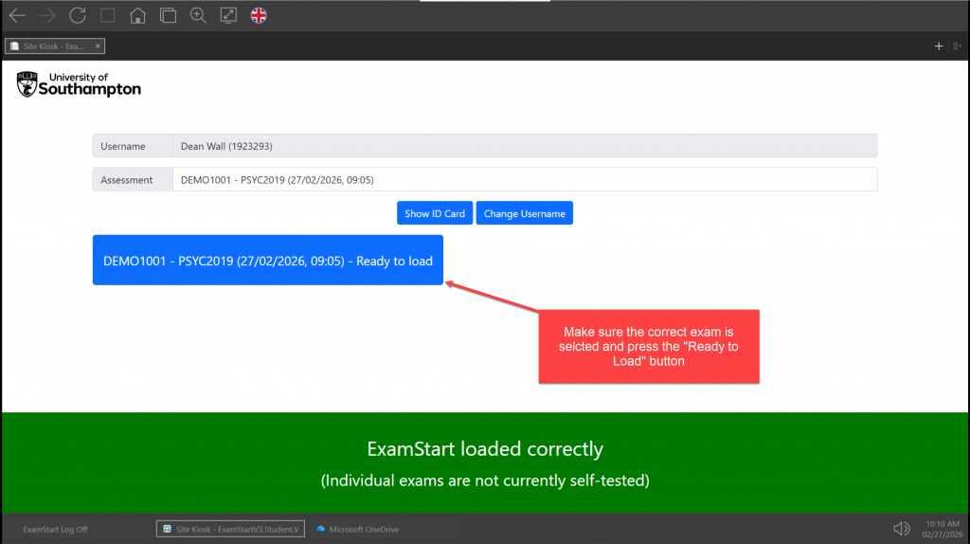The width and height of the screenshot is (970, 544).
Task: Go to the kiosk home page icon
Action: click(137, 15)
